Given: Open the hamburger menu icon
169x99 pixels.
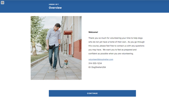Looking at the screenshot, I should [2, 3].
